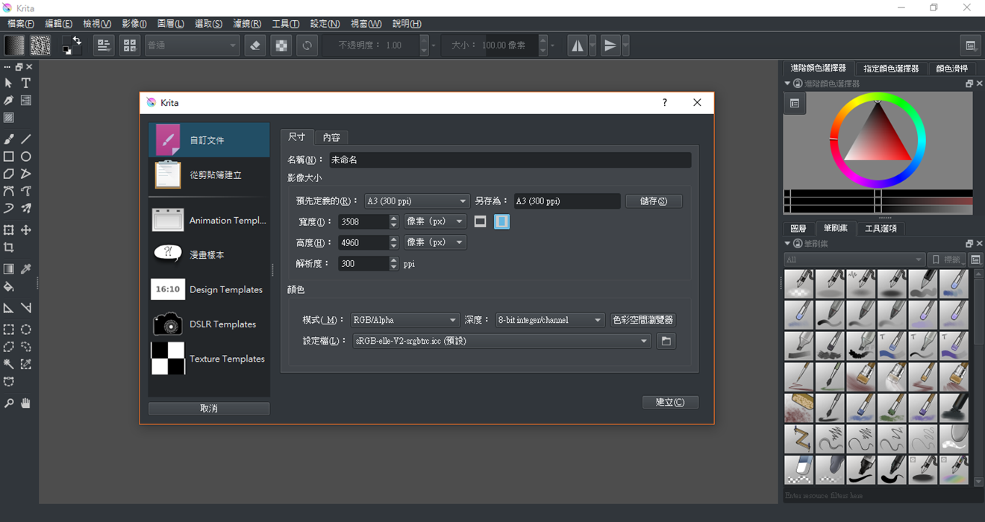Select the fill bucket tool

coord(9,287)
